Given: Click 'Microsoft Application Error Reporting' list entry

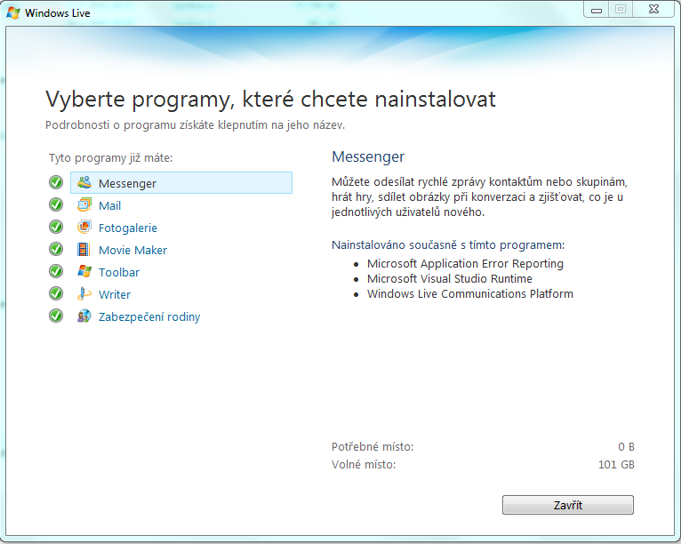Looking at the screenshot, I should point(465,263).
